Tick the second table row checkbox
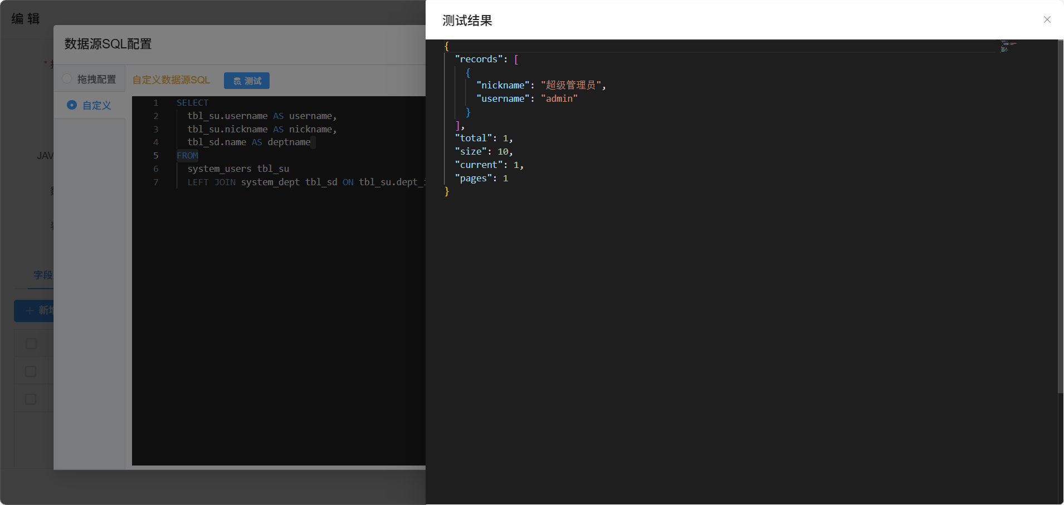This screenshot has height=505, width=1064. (x=31, y=372)
